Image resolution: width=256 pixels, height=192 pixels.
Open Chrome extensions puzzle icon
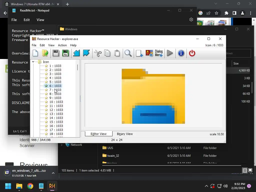[x=226, y=13]
